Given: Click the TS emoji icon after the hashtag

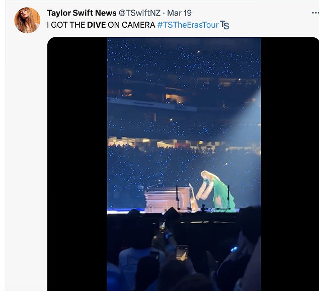Looking at the screenshot, I should tap(224, 25).
